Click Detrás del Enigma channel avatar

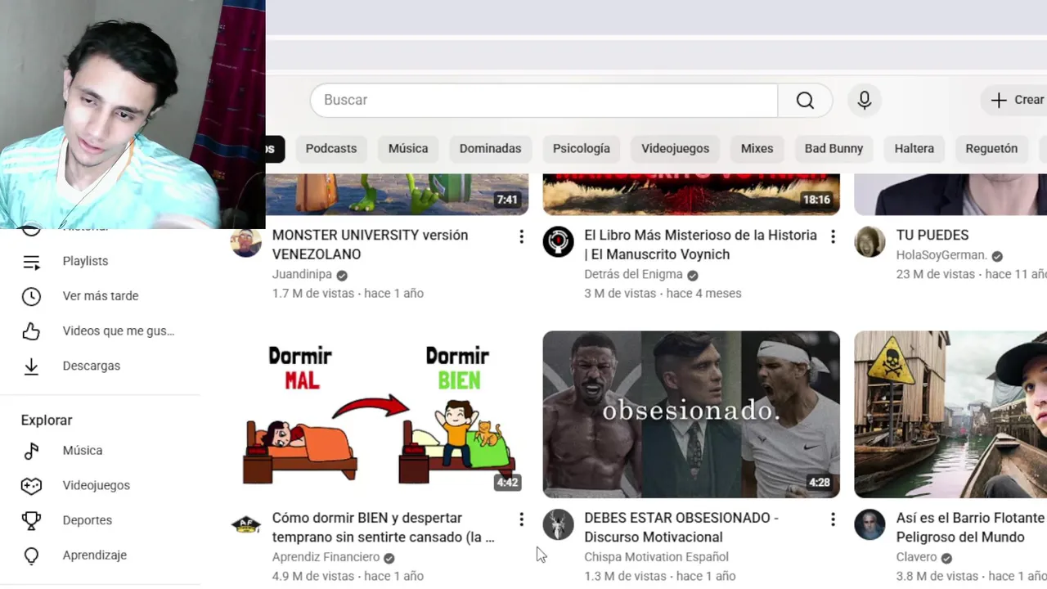click(558, 242)
